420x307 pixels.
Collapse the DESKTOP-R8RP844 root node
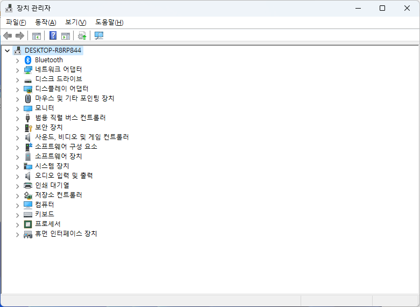(x=7, y=50)
